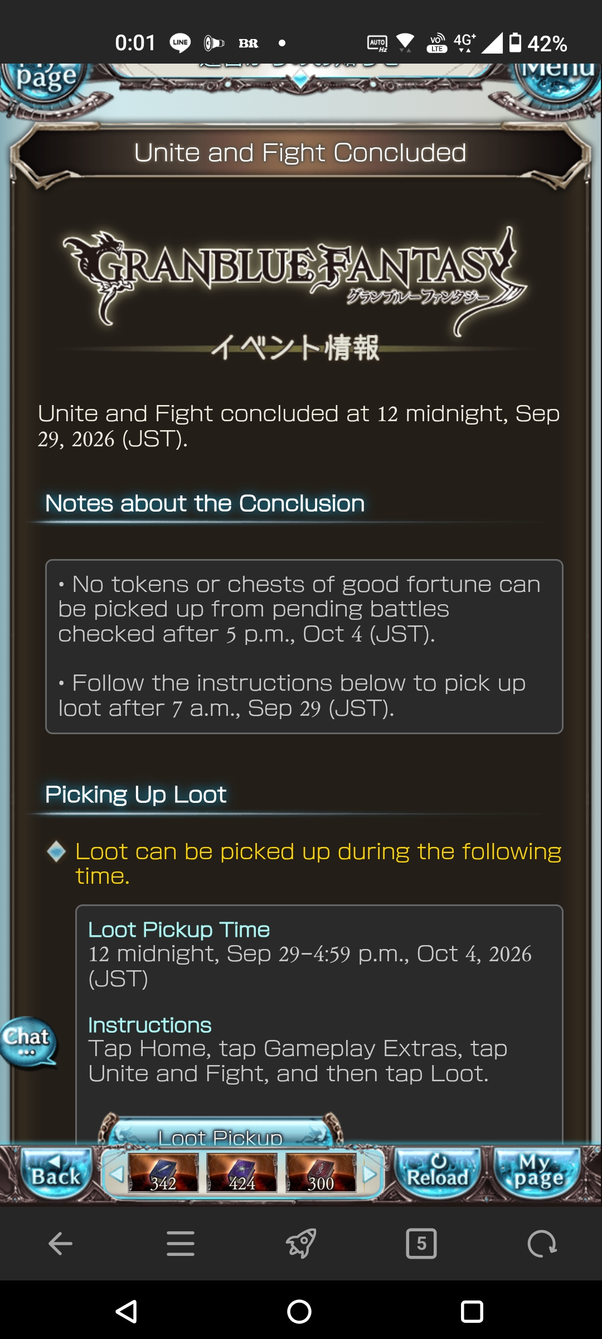
Task: Tap the Android back triangle button
Action: (127, 1311)
